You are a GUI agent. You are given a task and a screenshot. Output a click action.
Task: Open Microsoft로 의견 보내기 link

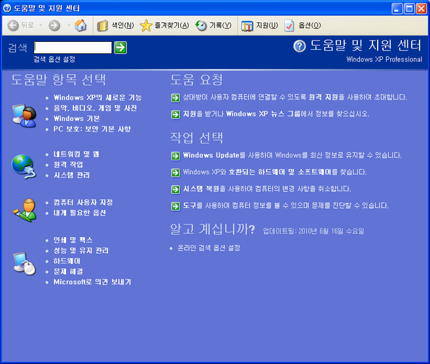tap(92, 282)
